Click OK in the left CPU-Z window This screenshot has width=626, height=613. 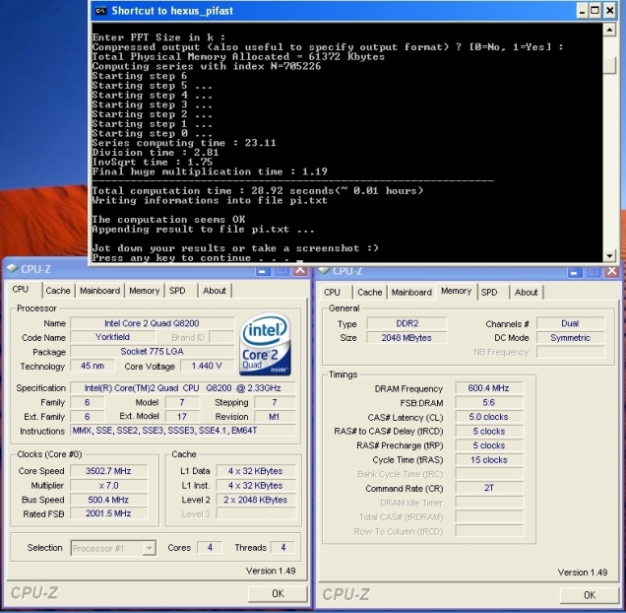[x=278, y=593]
